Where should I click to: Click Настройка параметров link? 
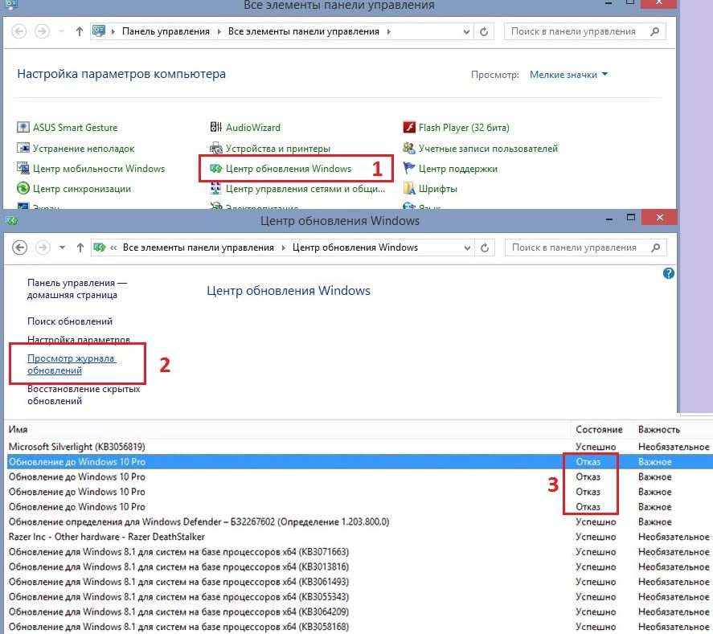click(79, 339)
